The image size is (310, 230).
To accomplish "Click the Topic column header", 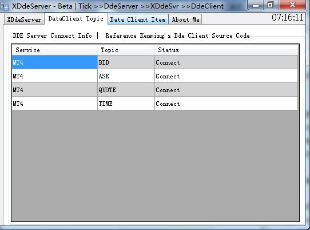I will coord(126,50).
